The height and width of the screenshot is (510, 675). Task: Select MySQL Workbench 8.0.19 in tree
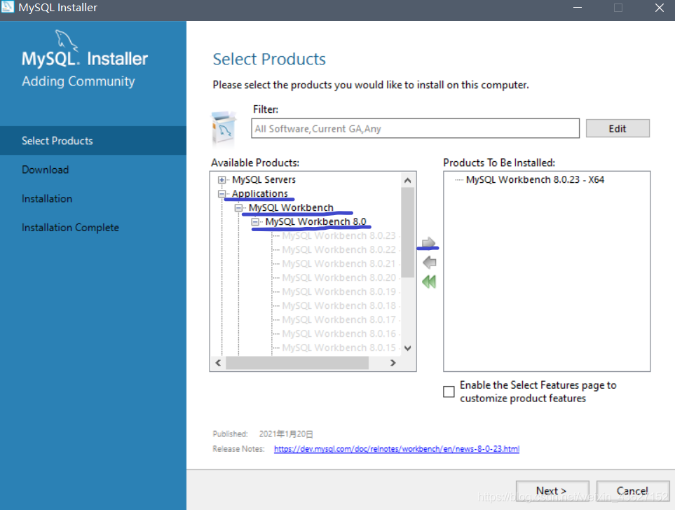[x=339, y=292]
